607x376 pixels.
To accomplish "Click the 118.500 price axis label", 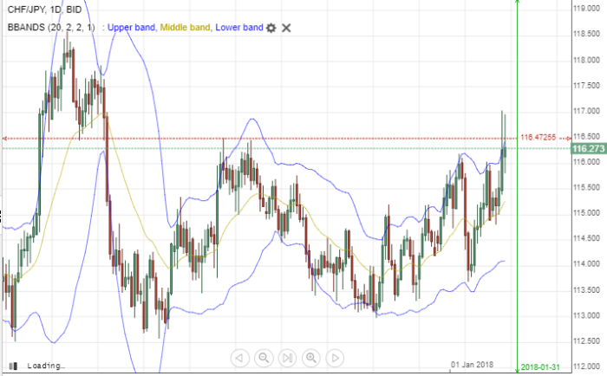I will click(586, 34).
